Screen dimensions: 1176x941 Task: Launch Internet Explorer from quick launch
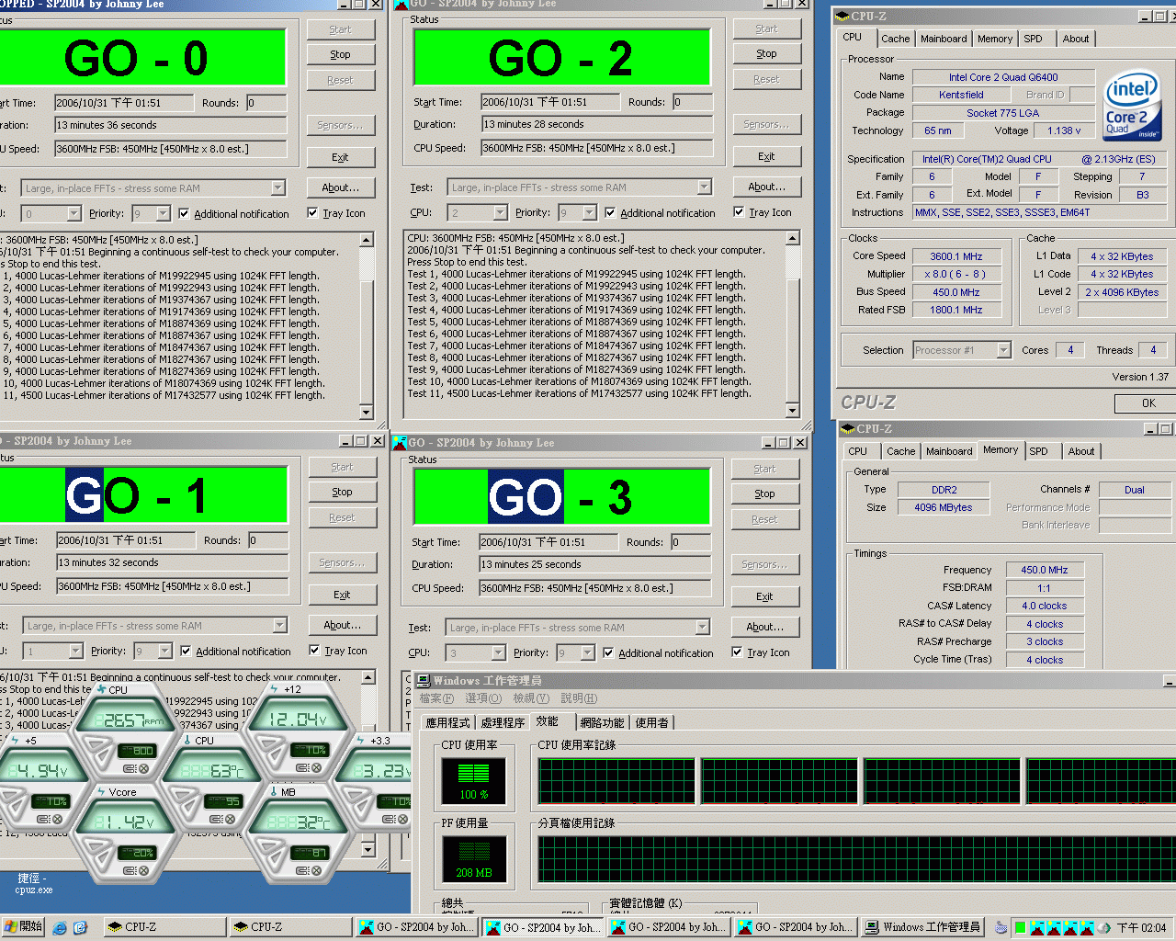coord(60,927)
